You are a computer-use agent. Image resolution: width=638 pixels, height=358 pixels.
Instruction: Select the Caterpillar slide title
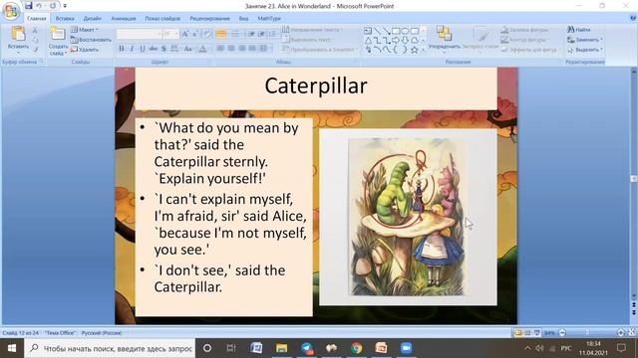(316, 86)
